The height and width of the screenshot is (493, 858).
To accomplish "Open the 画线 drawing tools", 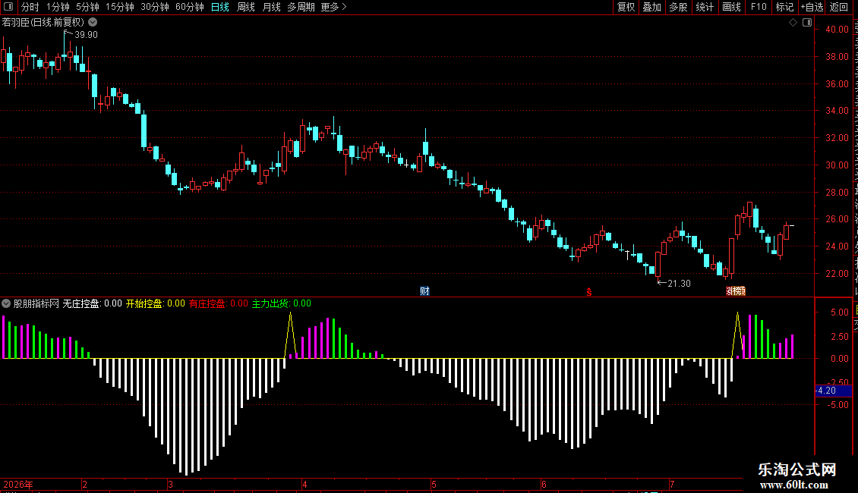I will click(x=731, y=7).
